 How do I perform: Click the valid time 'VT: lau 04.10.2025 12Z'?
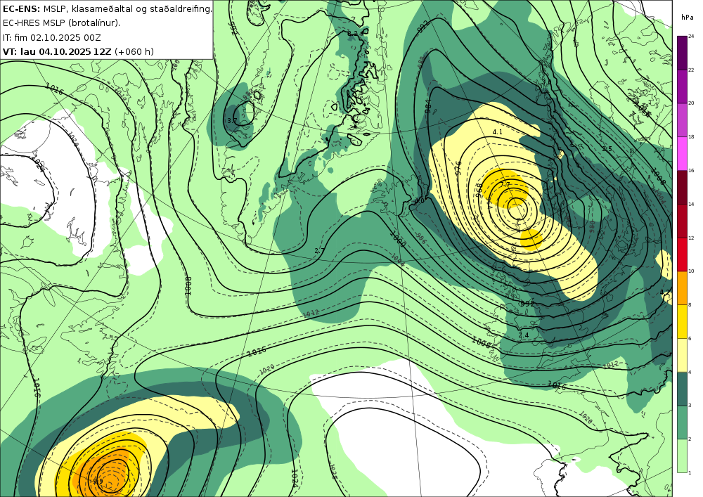click(57, 51)
